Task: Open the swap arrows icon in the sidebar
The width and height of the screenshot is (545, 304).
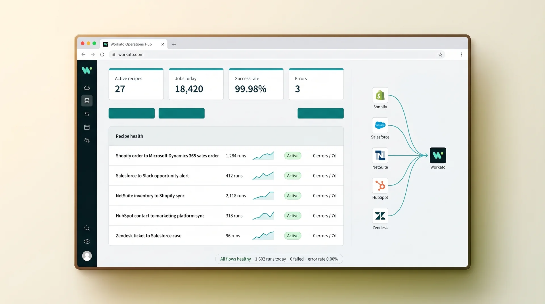Action: [x=87, y=114]
